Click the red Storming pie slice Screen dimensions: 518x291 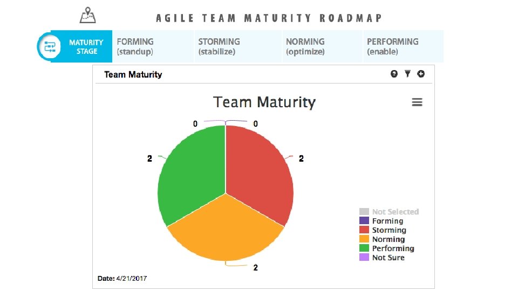pos(259,172)
